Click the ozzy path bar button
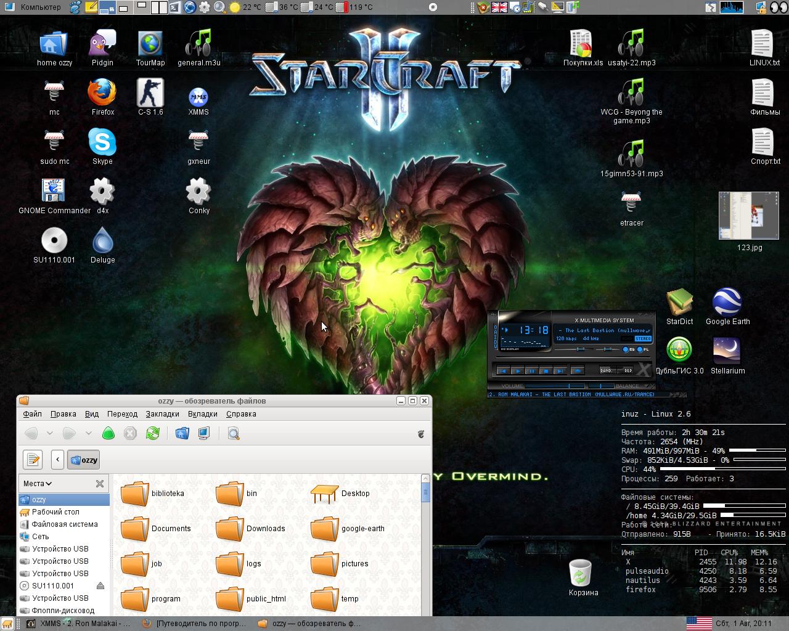This screenshot has height=631, width=789. 83,460
